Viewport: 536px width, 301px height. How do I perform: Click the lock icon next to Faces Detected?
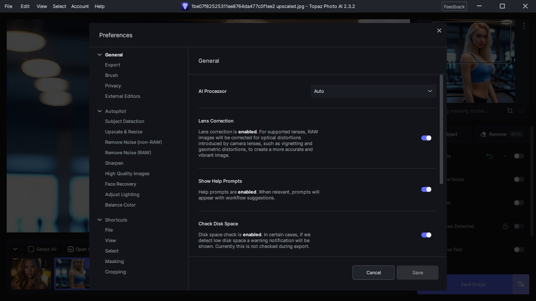(505, 226)
